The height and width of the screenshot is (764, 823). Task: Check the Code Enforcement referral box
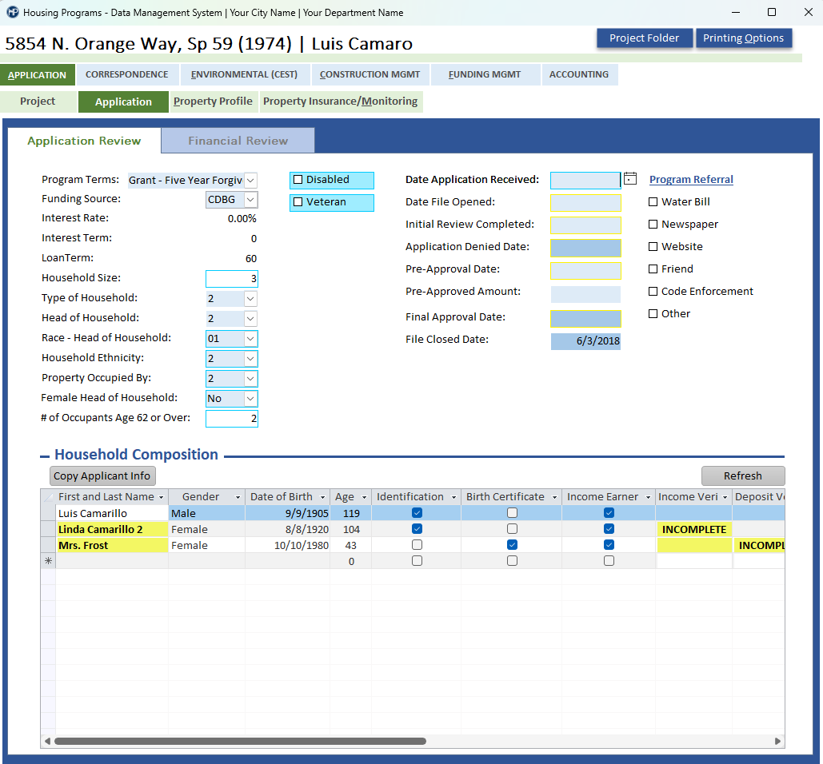[653, 291]
